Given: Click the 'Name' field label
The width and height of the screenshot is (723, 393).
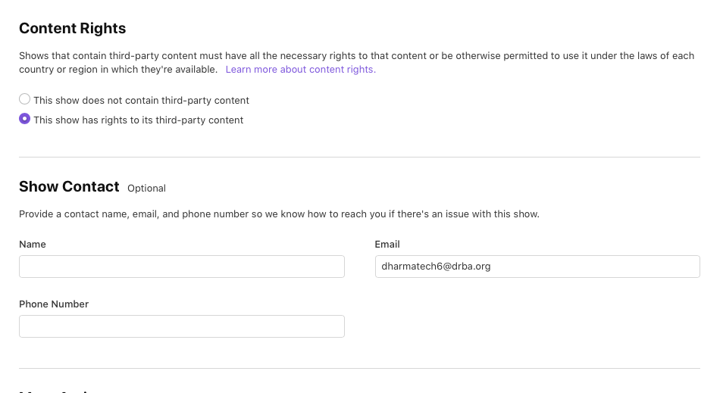Looking at the screenshot, I should point(33,245).
